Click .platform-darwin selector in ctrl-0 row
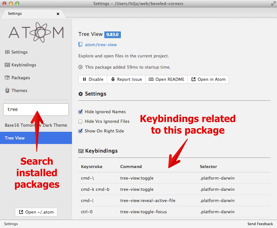The image size is (277, 228). 217,212
